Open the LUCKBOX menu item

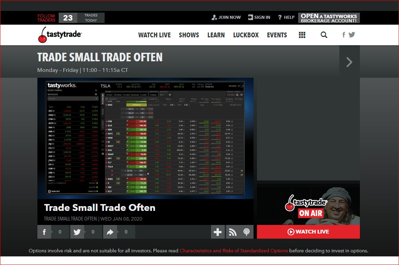[x=246, y=35]
